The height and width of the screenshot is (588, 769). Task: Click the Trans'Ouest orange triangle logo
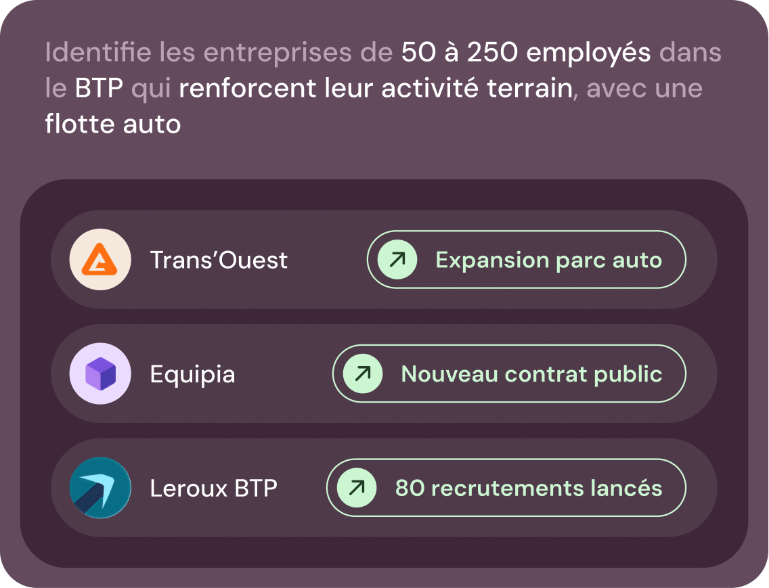pos(100,260)
